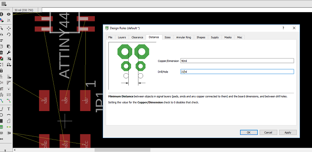
Task: Select the Name tool
Action: (x=2, y=77)
